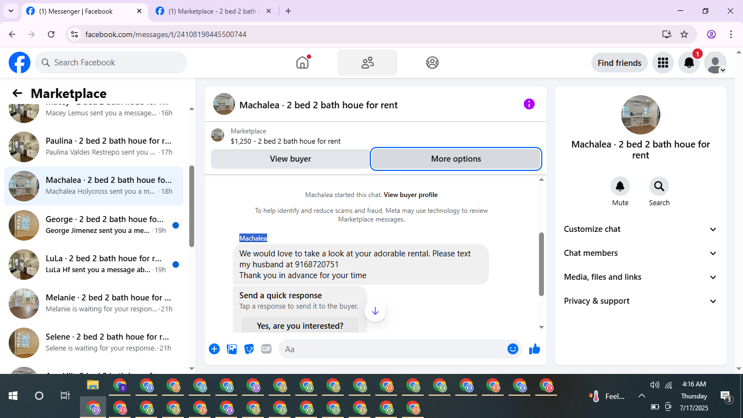Open Selene's conversation in the list

coord(94,343)
